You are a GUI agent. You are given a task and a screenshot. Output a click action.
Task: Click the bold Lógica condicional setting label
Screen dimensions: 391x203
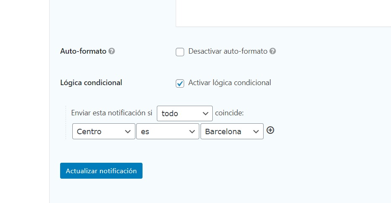91,83
